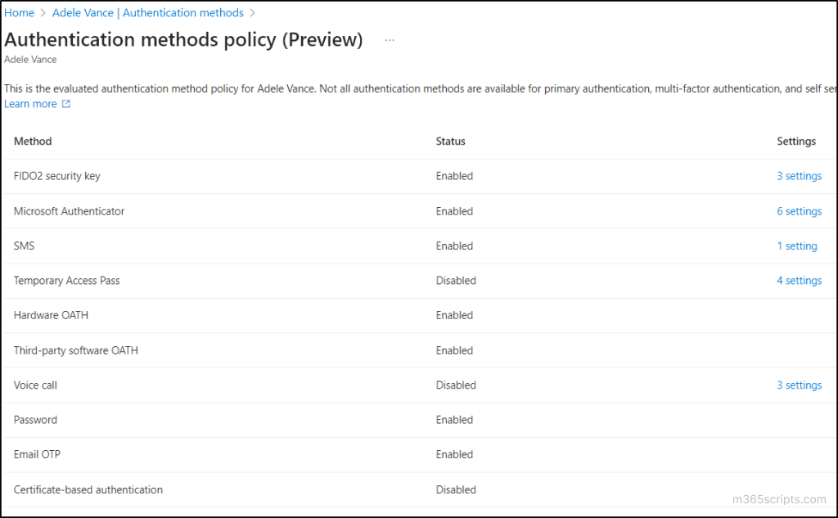The height and width of the screenshot is (518, 838).
Task: Open the ellipsis options beside the page title
Action: tap(390, 38)
